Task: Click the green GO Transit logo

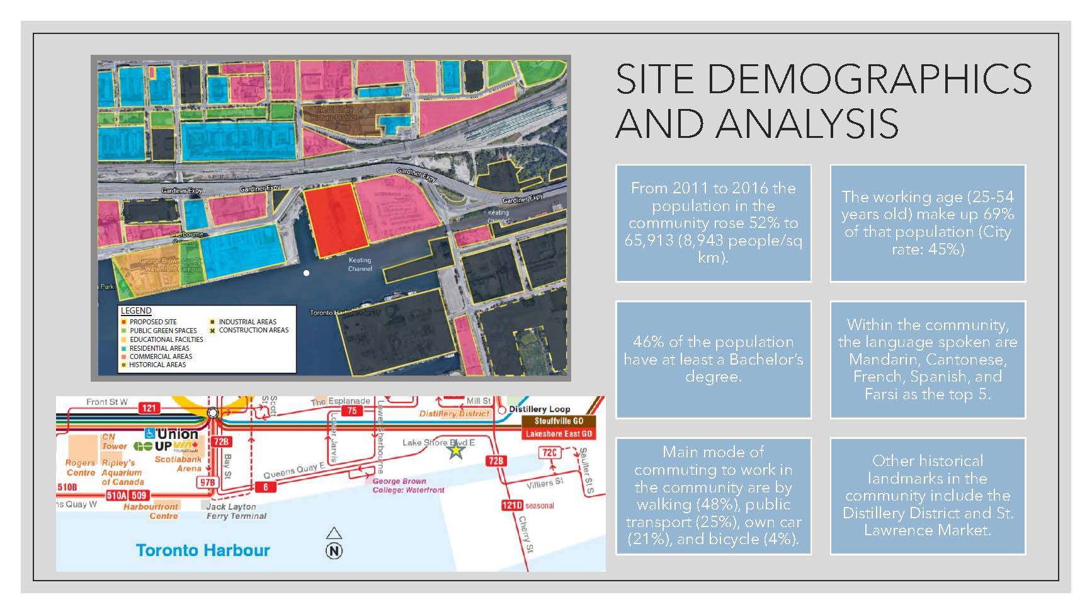Action: coord(143,446)
